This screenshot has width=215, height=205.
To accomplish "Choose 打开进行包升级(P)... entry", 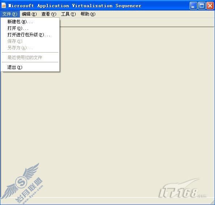I will tap(30, 35).
